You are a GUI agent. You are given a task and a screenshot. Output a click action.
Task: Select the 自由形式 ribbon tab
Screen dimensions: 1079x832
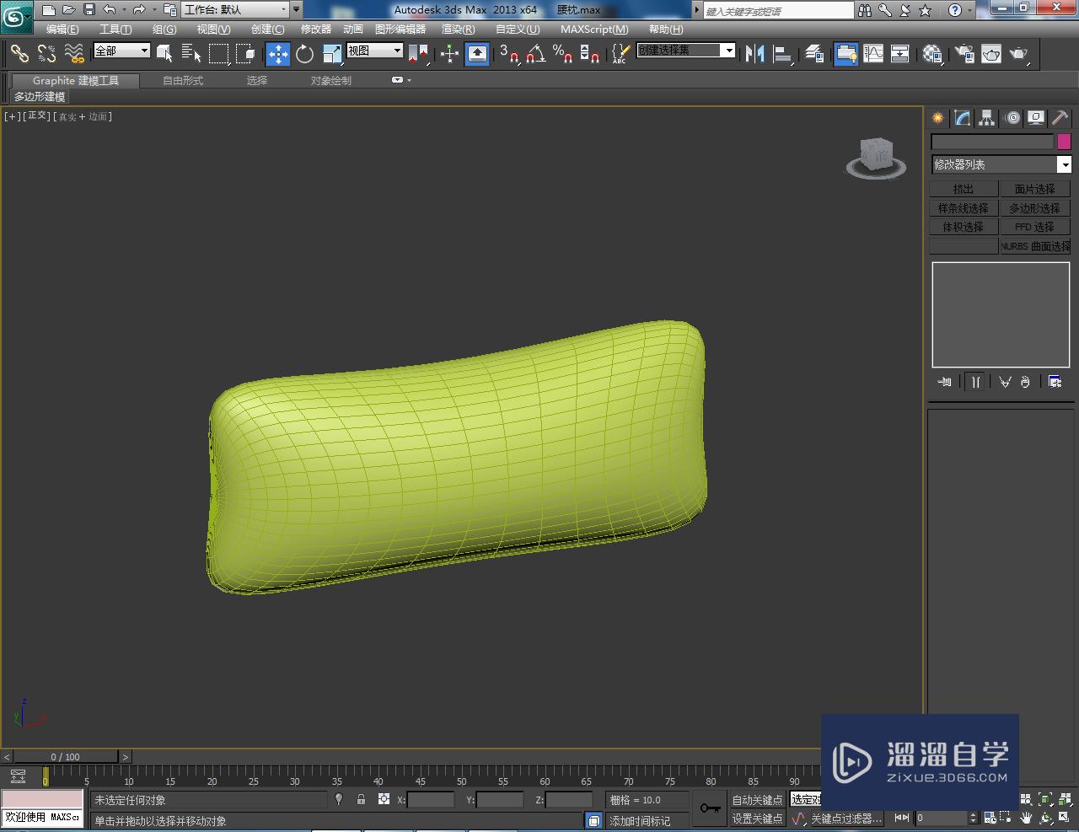[183, 81]
